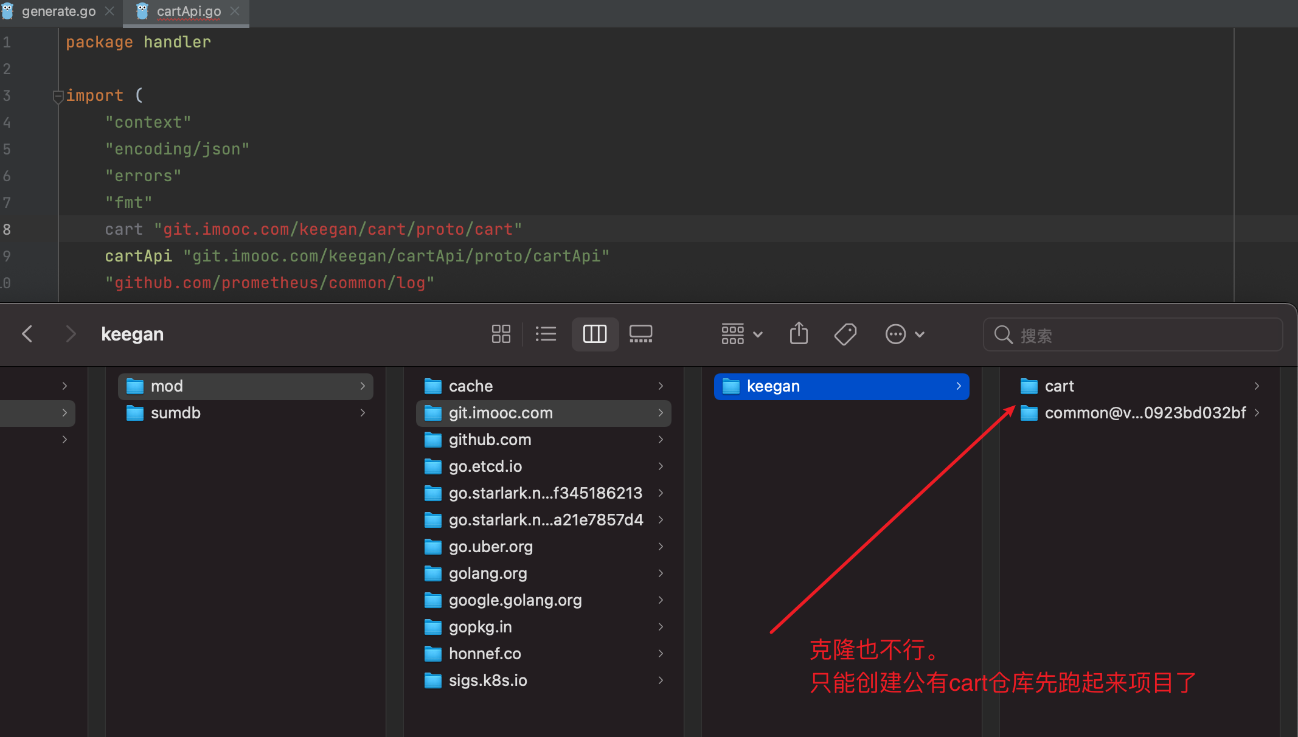Switch to list view in Finder
1298x737 pixels.
(x=546, y=334)
